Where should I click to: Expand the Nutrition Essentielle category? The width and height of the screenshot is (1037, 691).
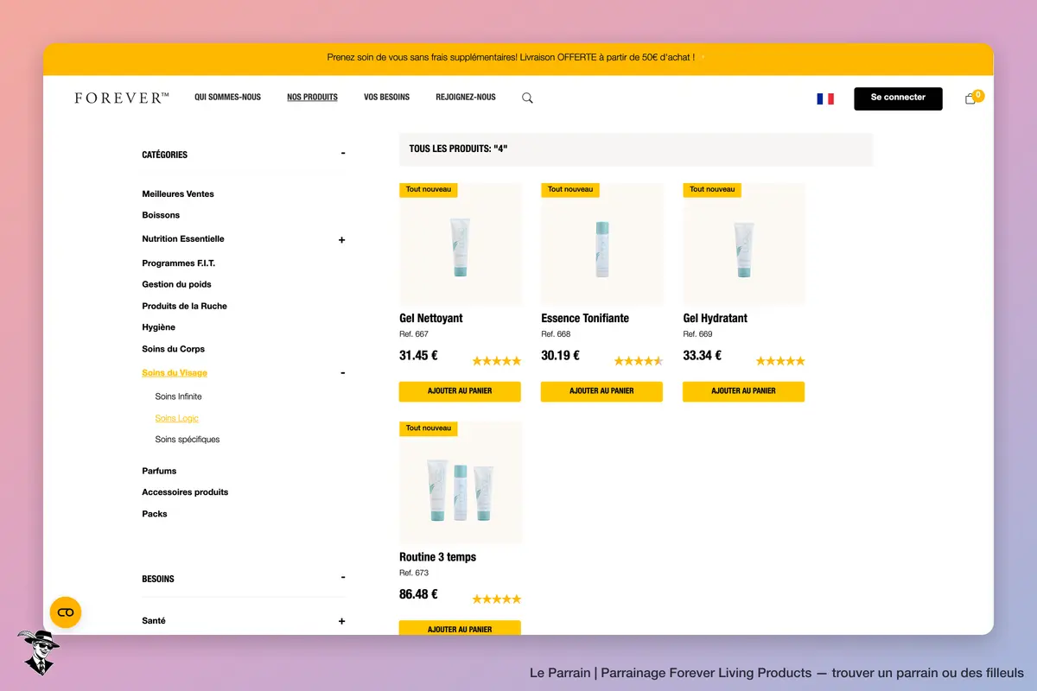pos(341,240)
